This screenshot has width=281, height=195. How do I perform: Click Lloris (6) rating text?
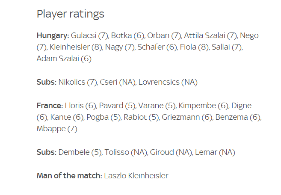click(x=81, y=106)
